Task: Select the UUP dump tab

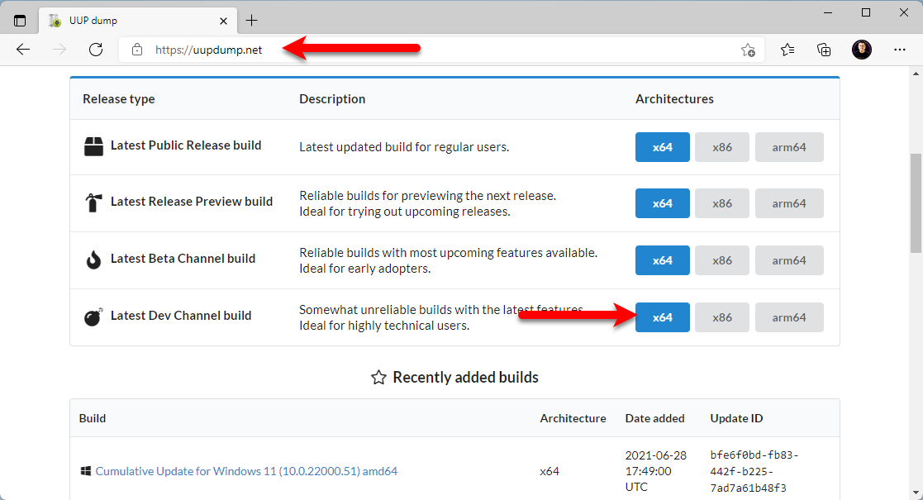Action: 138,21
